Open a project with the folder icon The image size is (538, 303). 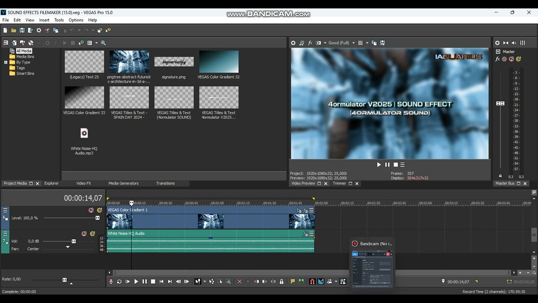13,30
